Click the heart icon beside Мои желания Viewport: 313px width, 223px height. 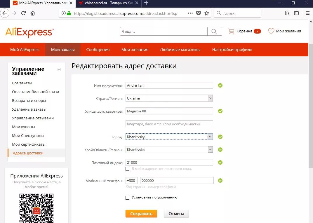click(x=271, y=31)
